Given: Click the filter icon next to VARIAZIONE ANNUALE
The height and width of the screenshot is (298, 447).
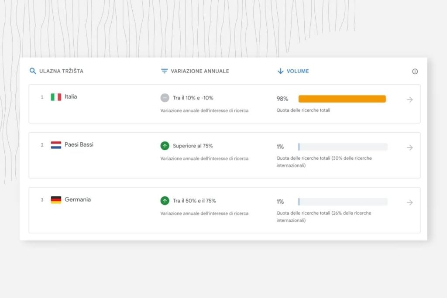Looking at the screenshot, I should point(164,71).
